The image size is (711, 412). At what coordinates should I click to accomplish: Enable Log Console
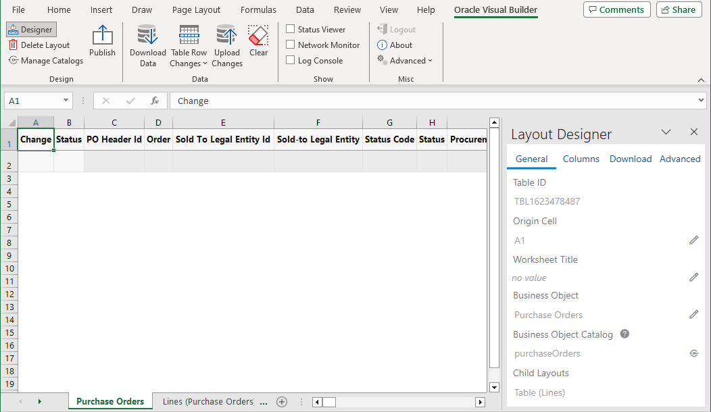292,60
